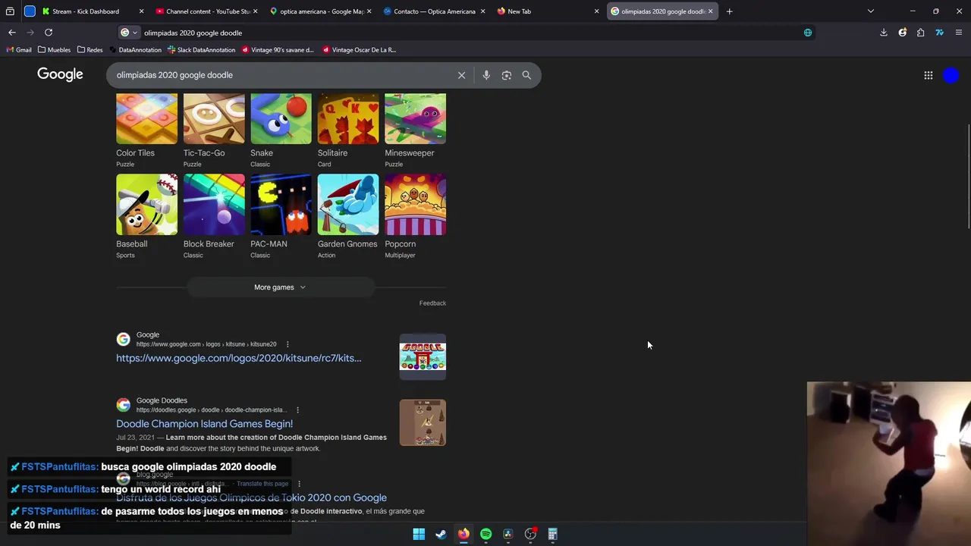Go to Google home via logo

pos(60,74)
